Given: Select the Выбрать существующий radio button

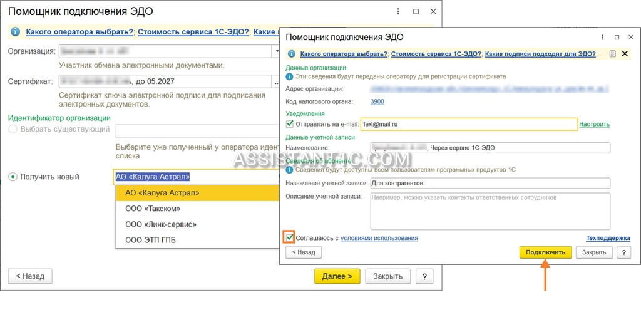Looking at the screenshot, I should pos(13,129).
